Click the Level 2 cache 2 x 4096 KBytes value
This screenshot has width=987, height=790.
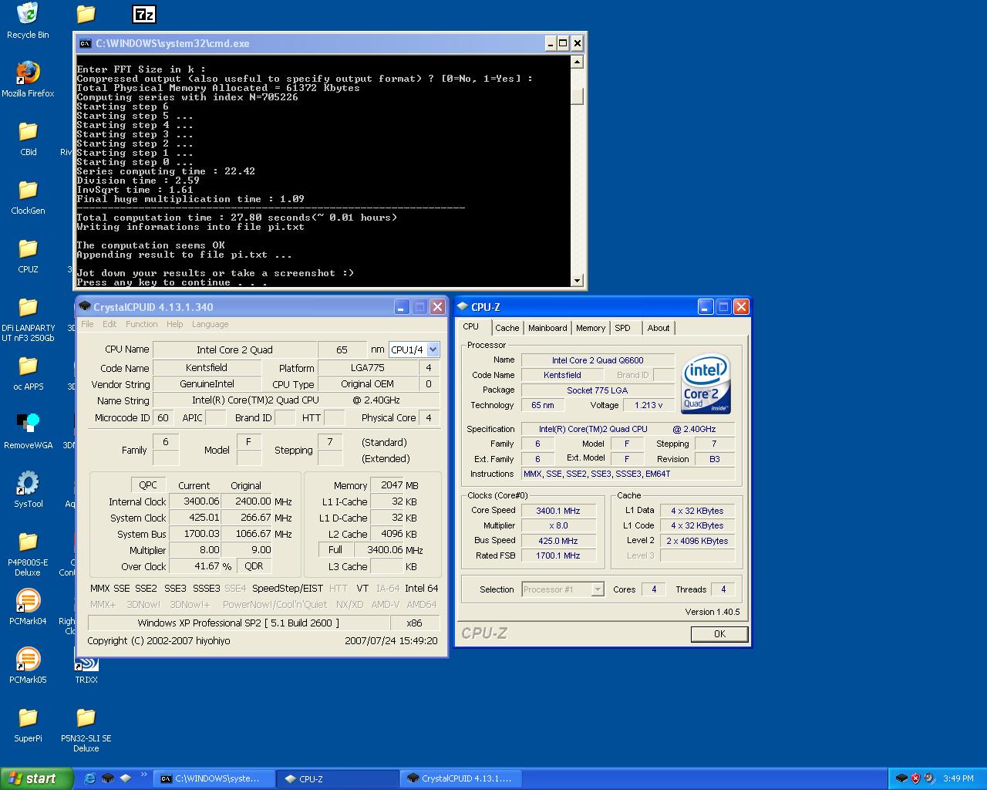click(697, 541)
